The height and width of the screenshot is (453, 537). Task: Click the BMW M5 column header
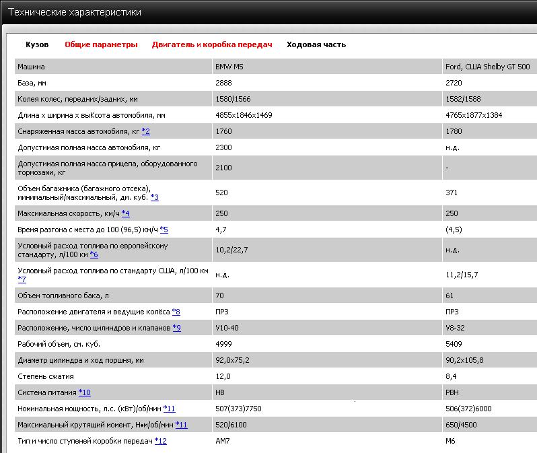coord(229,67)
